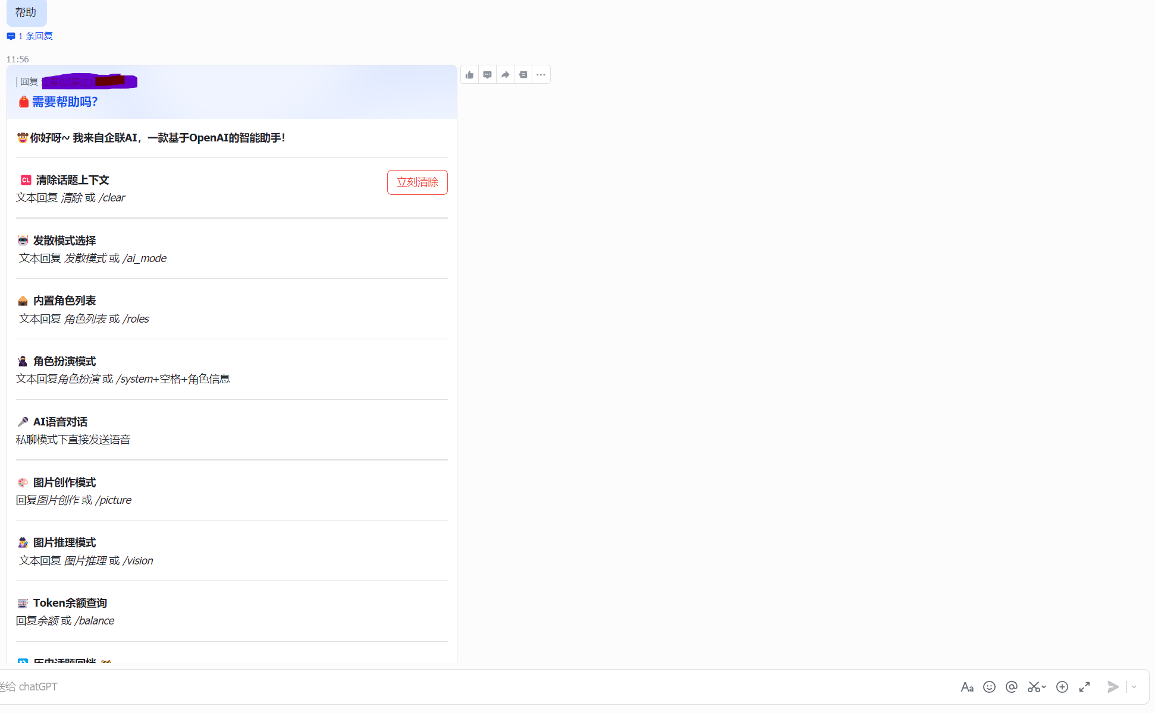Open the 1 条回复 thread link

(35, 36)
